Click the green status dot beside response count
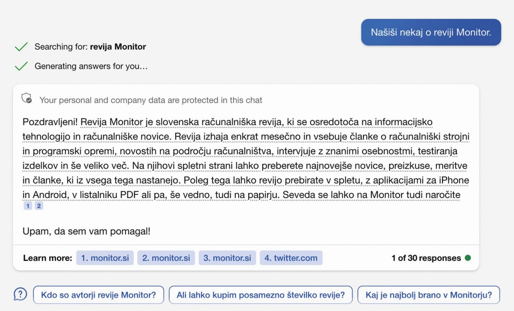 468,258
